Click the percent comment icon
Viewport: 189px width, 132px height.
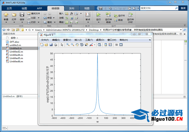click(x=67, y=18)
